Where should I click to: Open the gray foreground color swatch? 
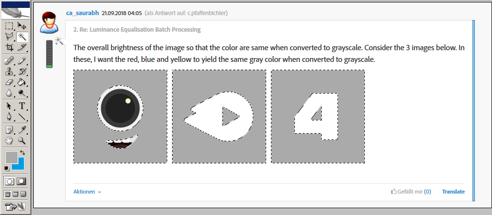click(x=11, y=157)
